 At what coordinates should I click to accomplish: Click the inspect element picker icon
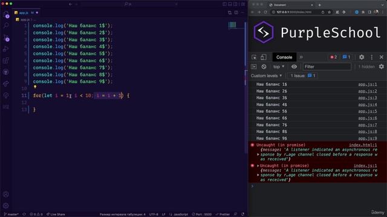(254, 57)
